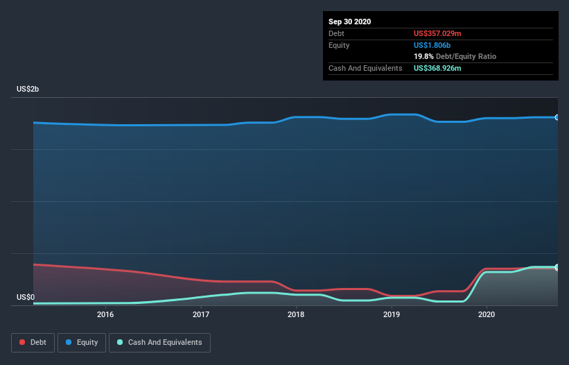This screenshot has width=569, height=365.
Task: Click the 2019 x-axis label
Action: [392, 314]
